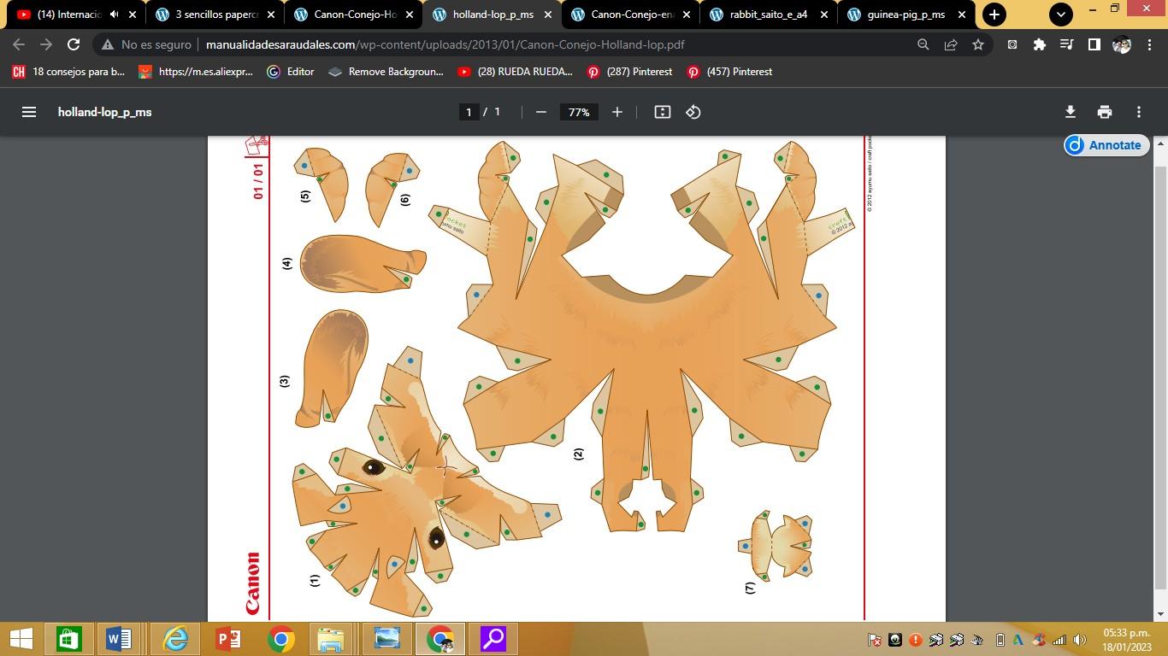1168x656 pixels.
Task: Zoom out of the PDF
Action: point(540,112)
